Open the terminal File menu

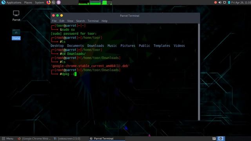point(54,21)
